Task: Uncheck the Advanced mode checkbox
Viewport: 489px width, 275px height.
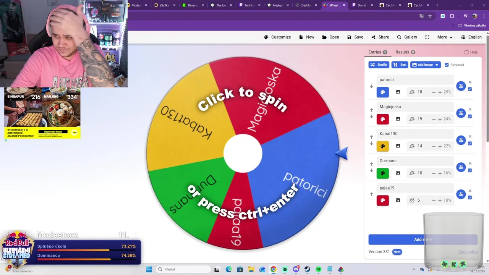Action: 447,65
